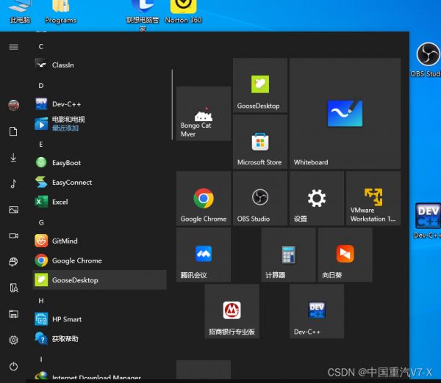Open Norton 360 desktop shortcut
This screenshot has width=441, height=383.
point(183,12)
